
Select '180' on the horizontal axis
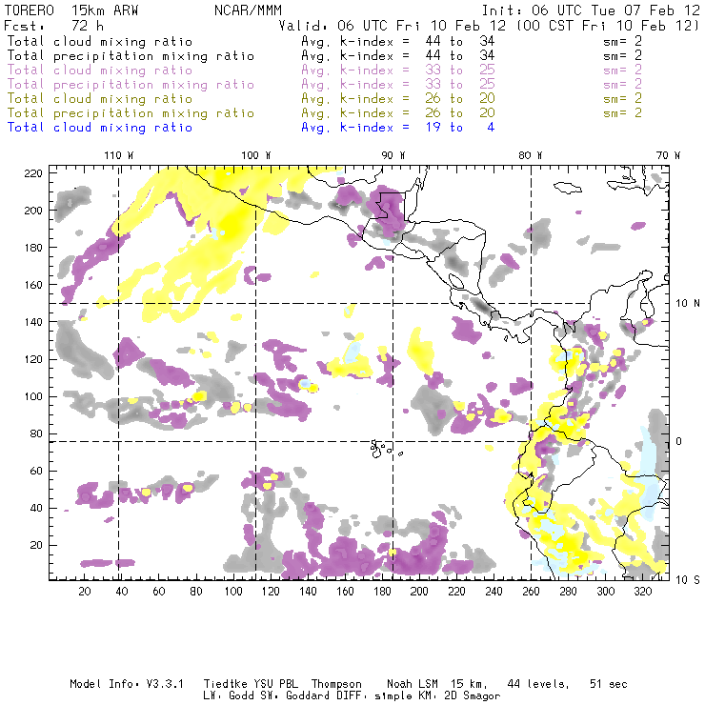click(382, 592)
